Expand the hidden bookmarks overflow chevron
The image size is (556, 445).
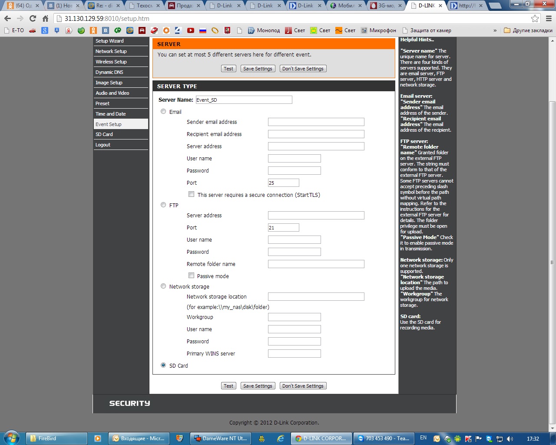(x=495, y=30)
